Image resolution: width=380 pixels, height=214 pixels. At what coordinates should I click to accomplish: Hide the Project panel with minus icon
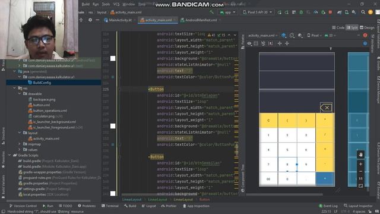pos(97,20)
